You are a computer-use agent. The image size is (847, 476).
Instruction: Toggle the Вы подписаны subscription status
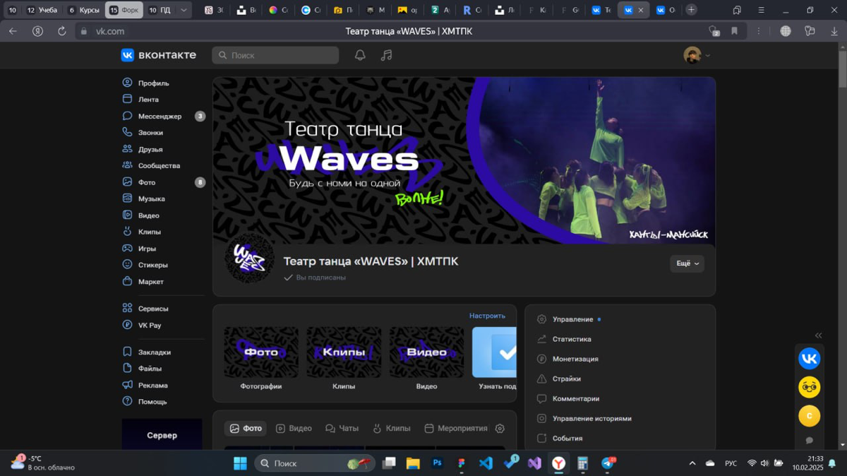pos(315,278)
